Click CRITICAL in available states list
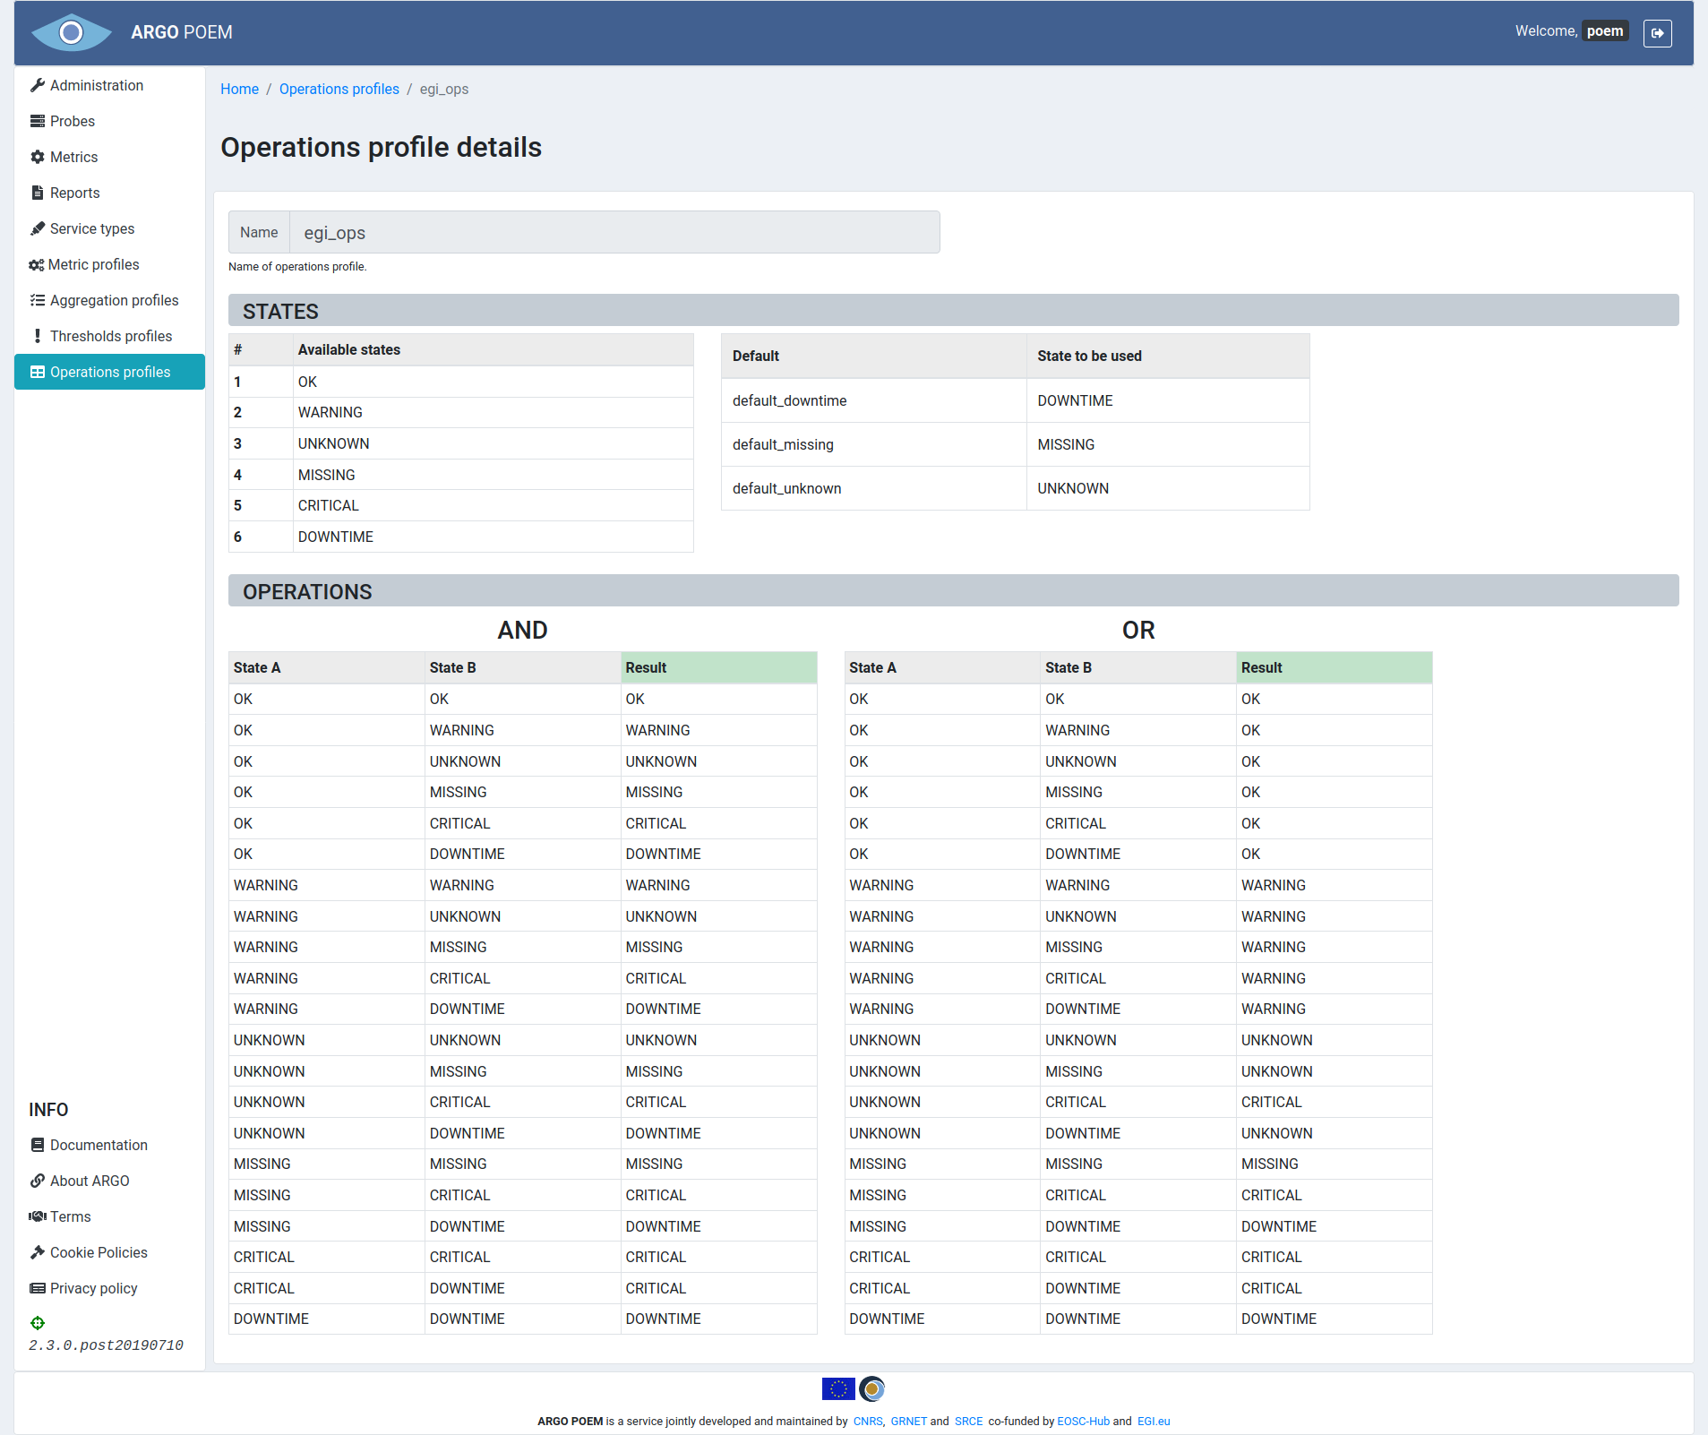Viewport: 1708px width, 1435px height. pyautogui.click(x=329, y=505)
